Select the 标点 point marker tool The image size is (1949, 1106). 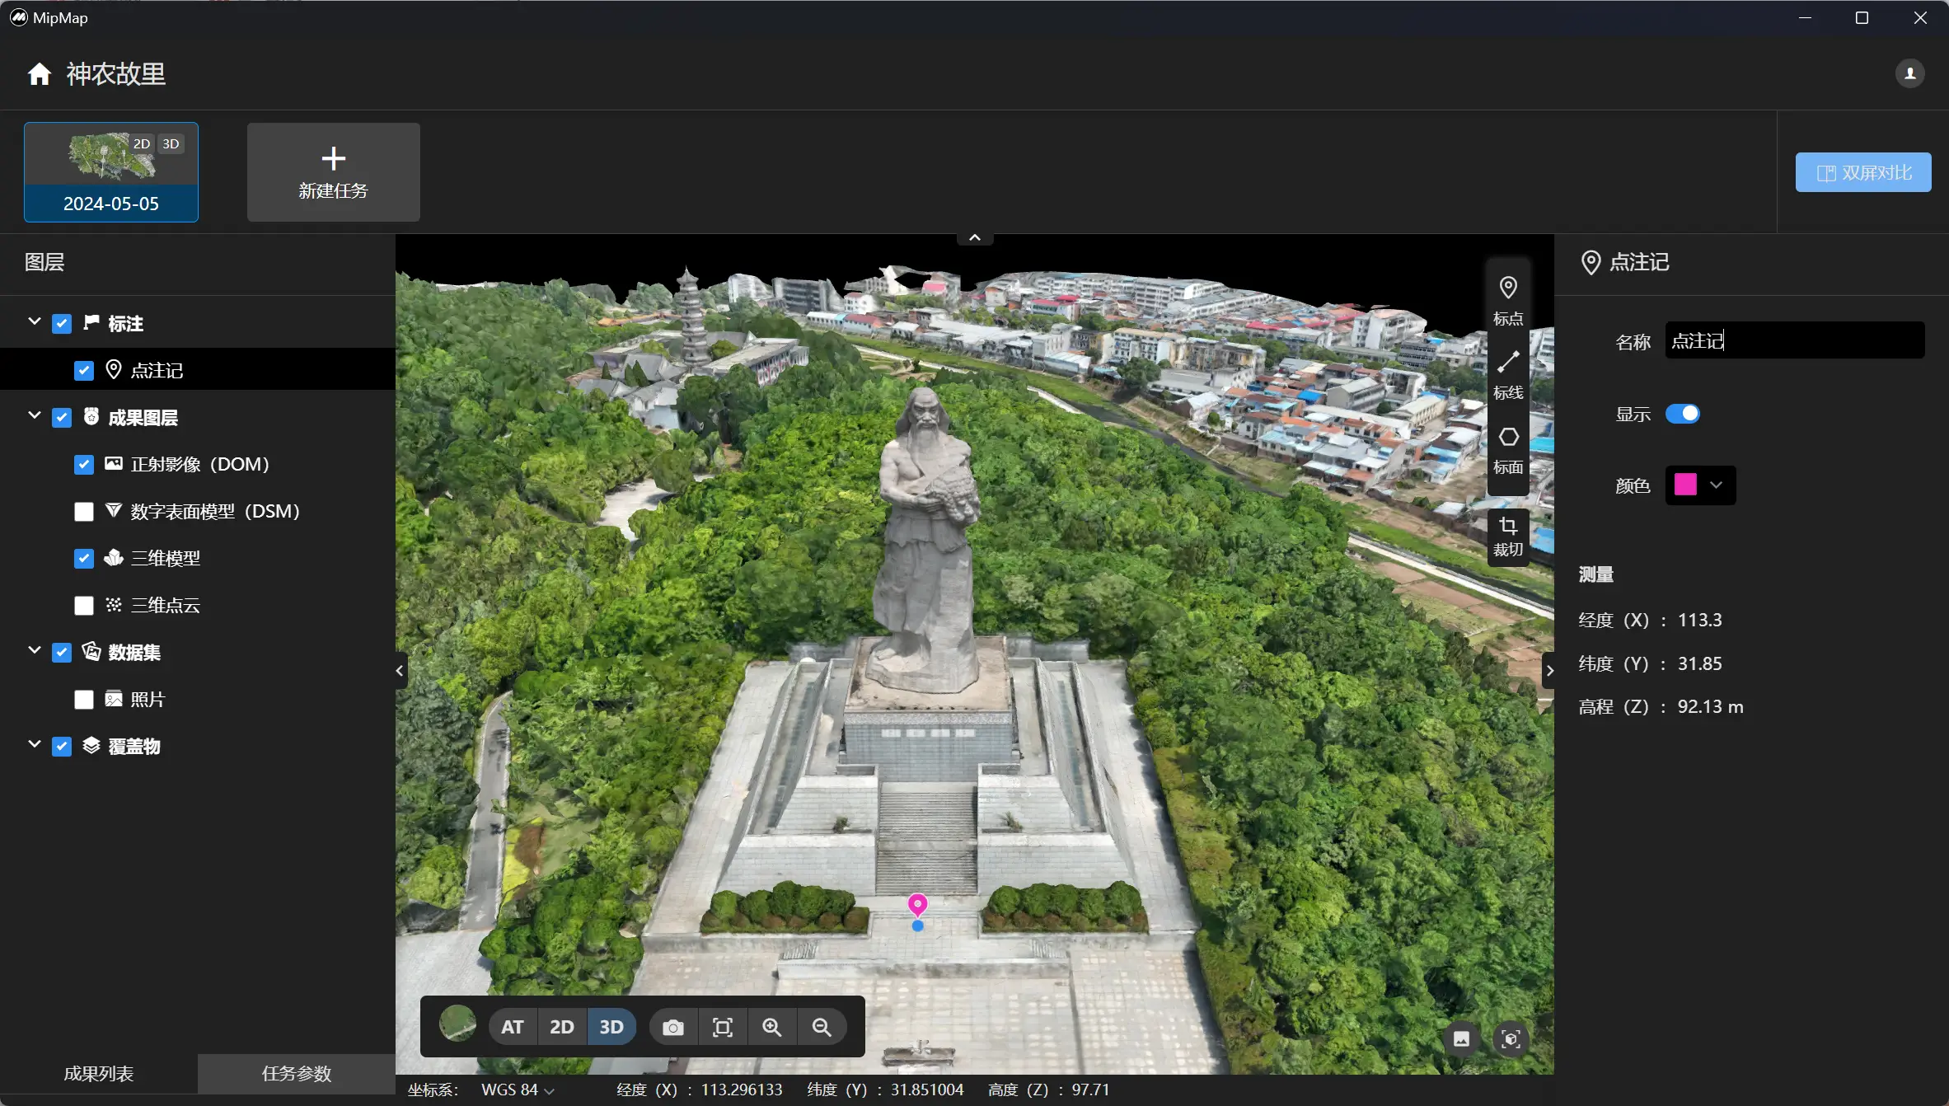(x=1507, y=299)
